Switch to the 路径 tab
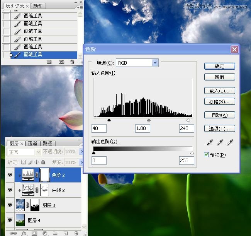251x236 pixels. [47, 143]
